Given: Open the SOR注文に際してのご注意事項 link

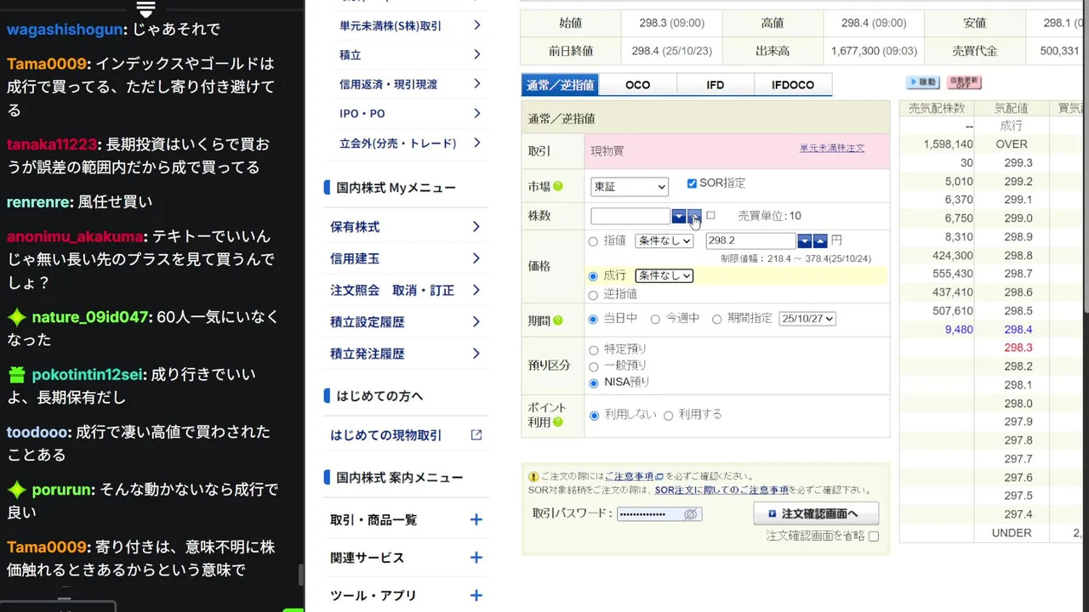Looking at the screenshot, I should click(x=721, y=490).
